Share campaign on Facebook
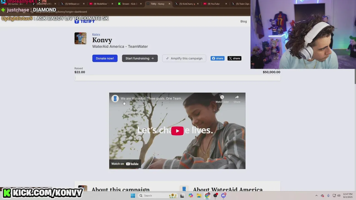This screenshot has height=200, width=356. coord(217,58)
